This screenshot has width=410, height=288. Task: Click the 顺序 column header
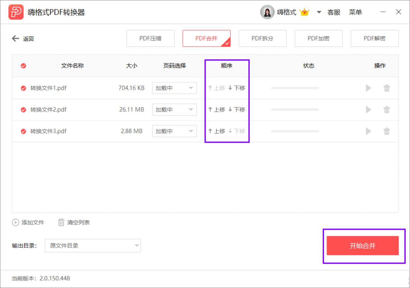click(226, 66)
